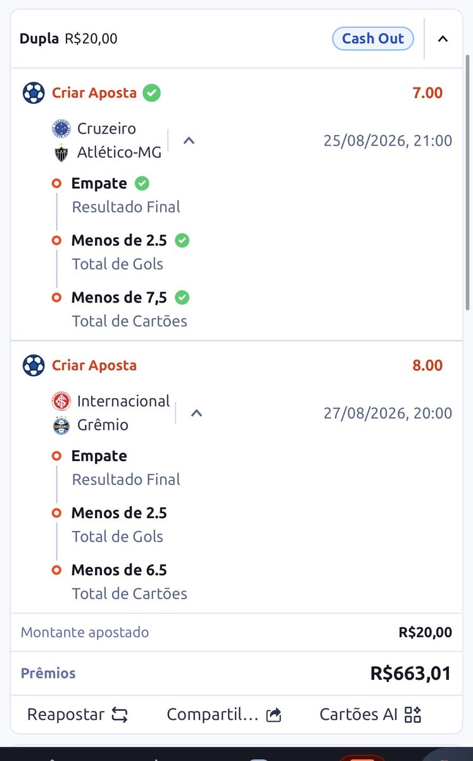Click the Compartilhar share arrow icon

click(x=274, y=715)
